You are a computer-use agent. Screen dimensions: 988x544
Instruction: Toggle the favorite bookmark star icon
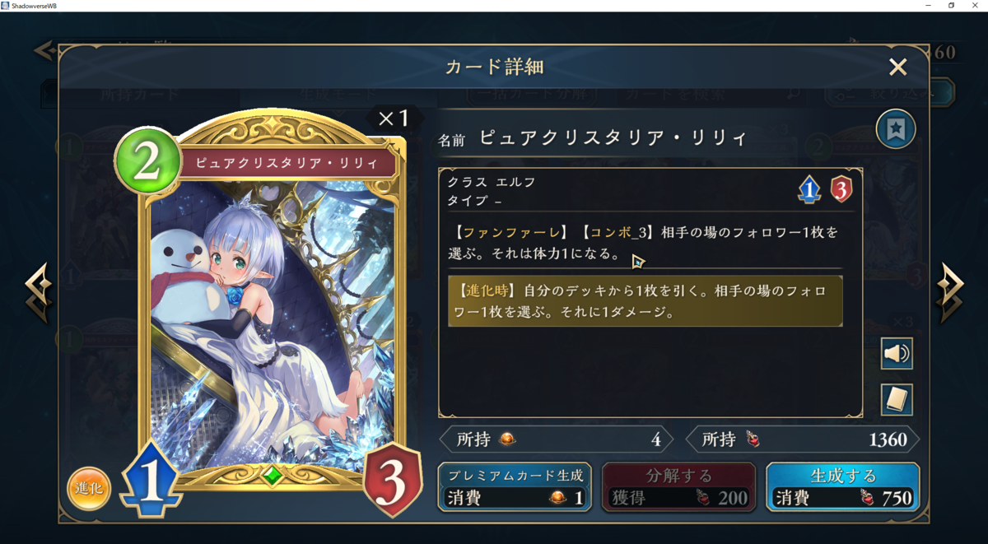[896, 129]
